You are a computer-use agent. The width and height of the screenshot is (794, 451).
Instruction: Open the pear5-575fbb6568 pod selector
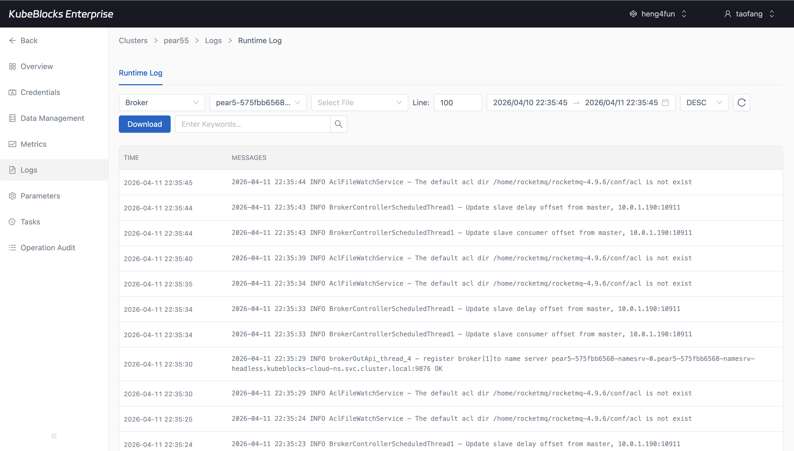click(258, 102)
